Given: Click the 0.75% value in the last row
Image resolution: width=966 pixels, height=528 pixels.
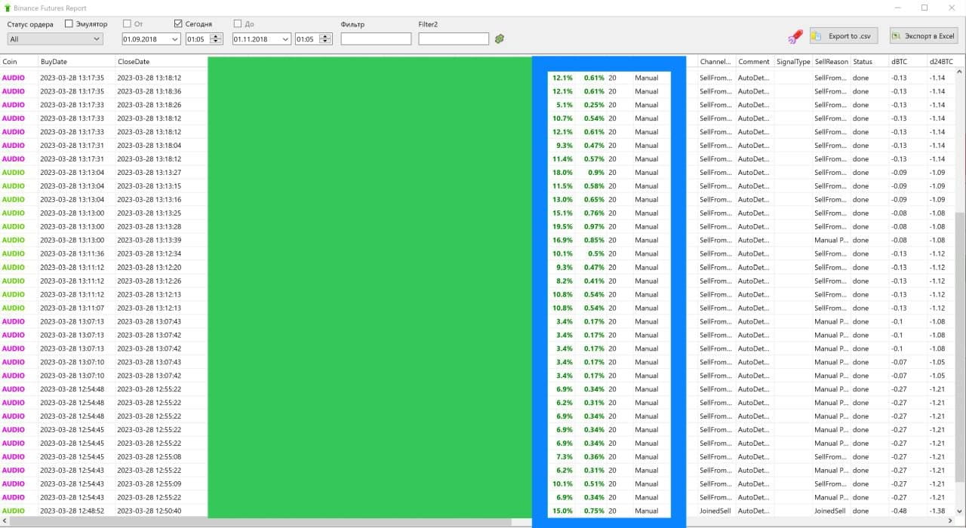Looking at the screenshot, I should [594, 511].
